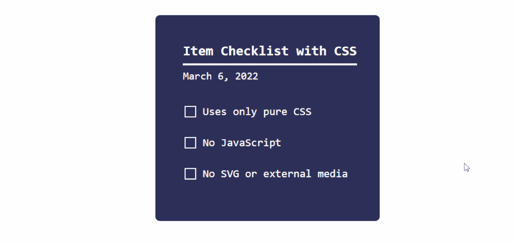Click the word "Item" in the heading

198,51
